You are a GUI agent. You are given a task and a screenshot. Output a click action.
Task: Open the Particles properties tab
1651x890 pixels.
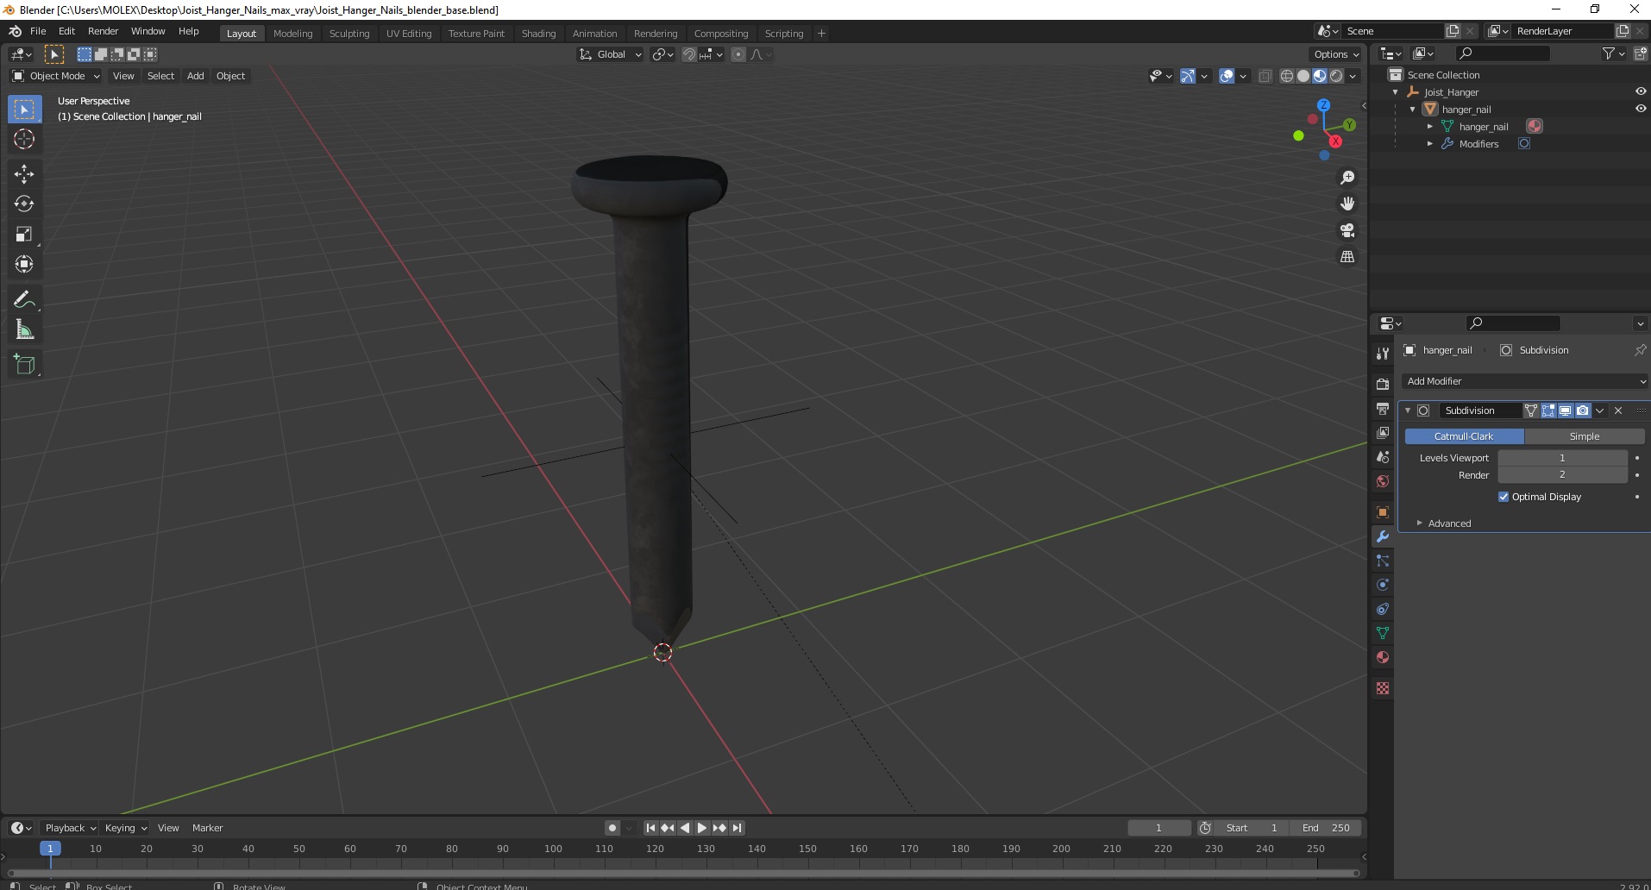(x=1383, y=561)
